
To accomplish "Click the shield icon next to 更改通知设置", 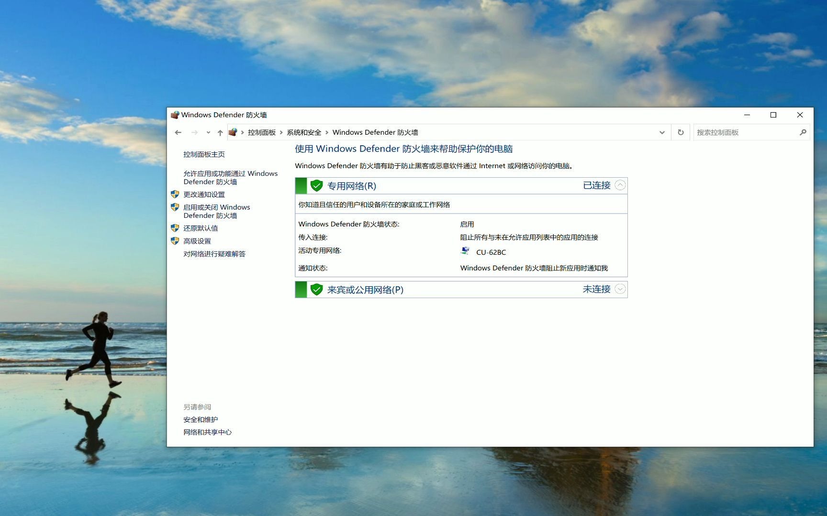I will coord(175,194).
